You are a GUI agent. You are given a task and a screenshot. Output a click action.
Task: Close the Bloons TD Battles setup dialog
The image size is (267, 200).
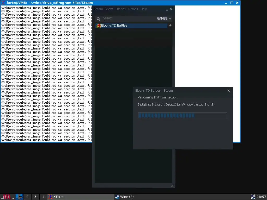point(229,91)
